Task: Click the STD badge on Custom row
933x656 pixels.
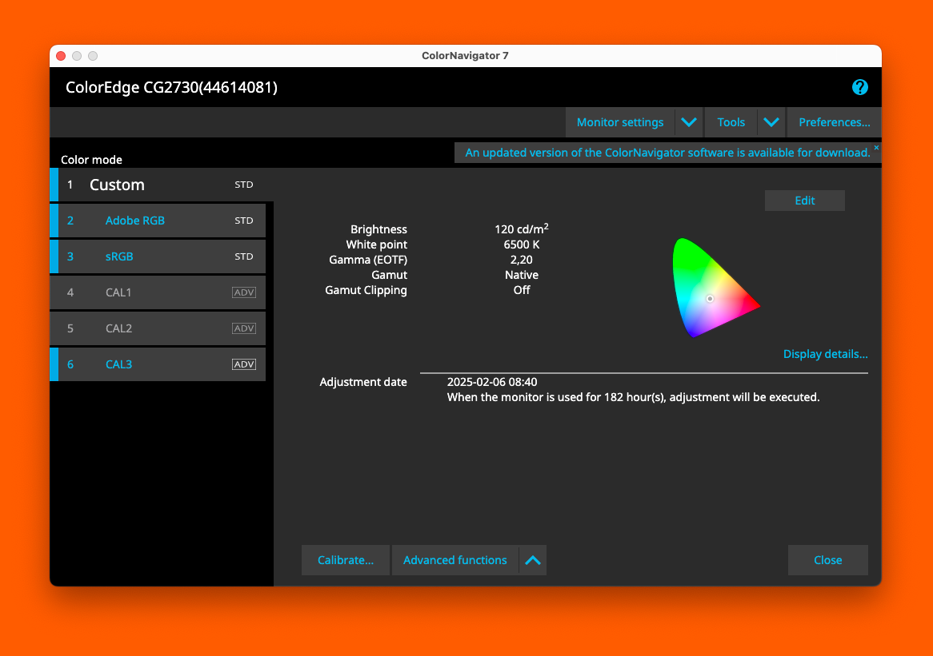Action: [244, 185]
